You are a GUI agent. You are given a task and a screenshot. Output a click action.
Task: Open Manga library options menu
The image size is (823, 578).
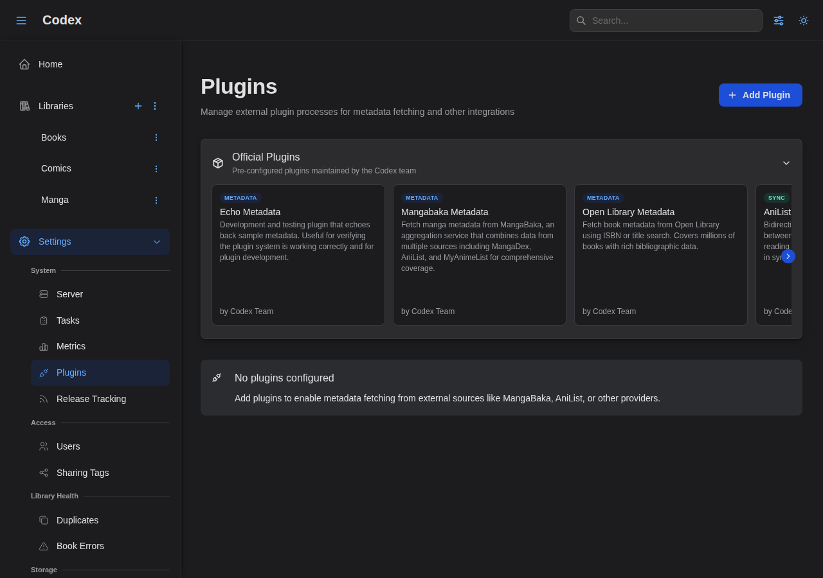click(156, 200)
